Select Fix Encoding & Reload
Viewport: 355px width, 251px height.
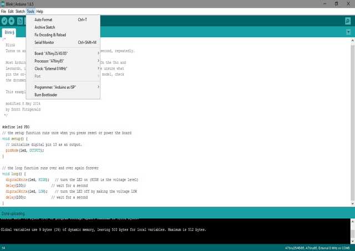coord(63,35)
